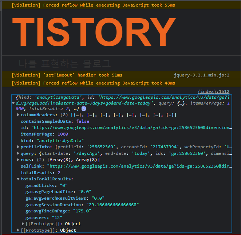
Task: Click the object preview summary line
Action: (x=122, y=103)
